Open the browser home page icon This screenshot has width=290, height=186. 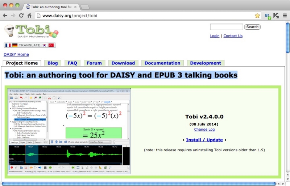tap(29, 16)
